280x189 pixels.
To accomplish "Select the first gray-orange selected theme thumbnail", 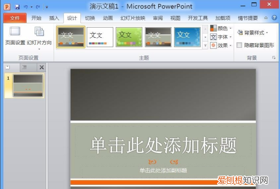I will click(x=71, y=37).
